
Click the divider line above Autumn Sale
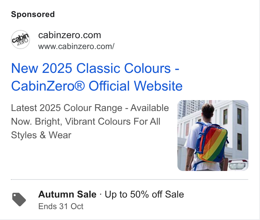(130, 179)
